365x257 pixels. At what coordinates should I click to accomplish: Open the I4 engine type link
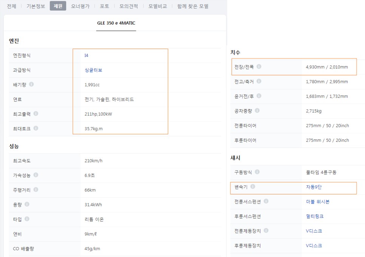coord(87,55)
